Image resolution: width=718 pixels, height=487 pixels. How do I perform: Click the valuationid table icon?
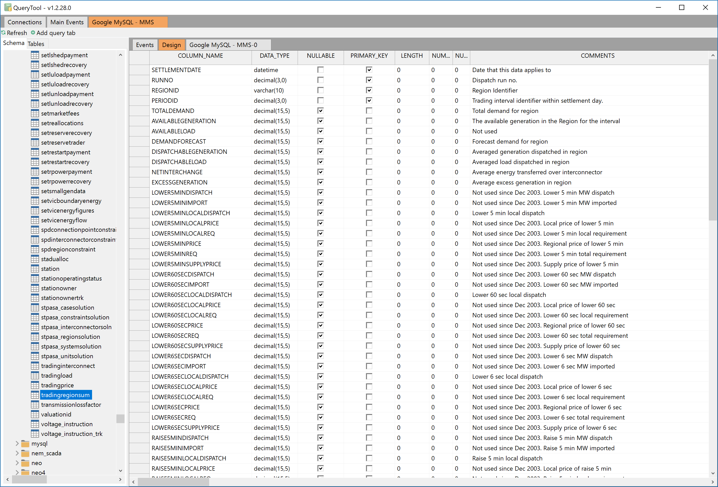click(35, 414)
